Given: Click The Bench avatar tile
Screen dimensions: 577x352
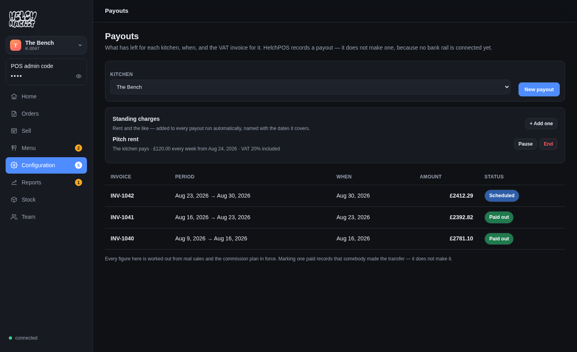Looking at the screenshot, I should pos(16,45).
